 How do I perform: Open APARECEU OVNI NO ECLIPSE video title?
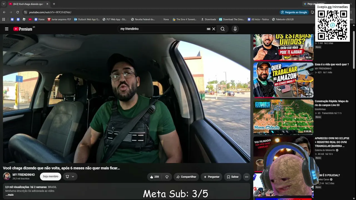(x=332, y=142)
